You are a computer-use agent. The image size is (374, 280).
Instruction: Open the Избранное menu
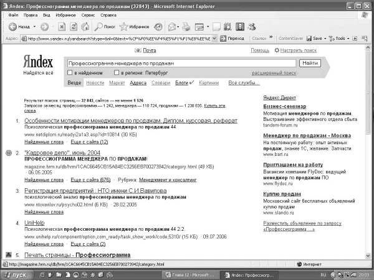pos(65,15)
